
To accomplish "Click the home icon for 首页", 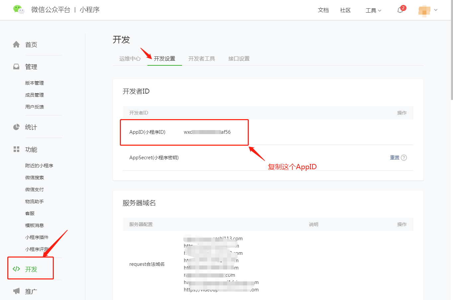I will coord(16,44).
